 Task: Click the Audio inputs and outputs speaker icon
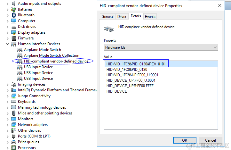click(14, 4)
